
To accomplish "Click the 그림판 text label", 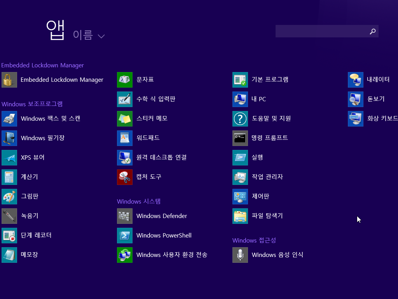I will click(x=30, y=196).
